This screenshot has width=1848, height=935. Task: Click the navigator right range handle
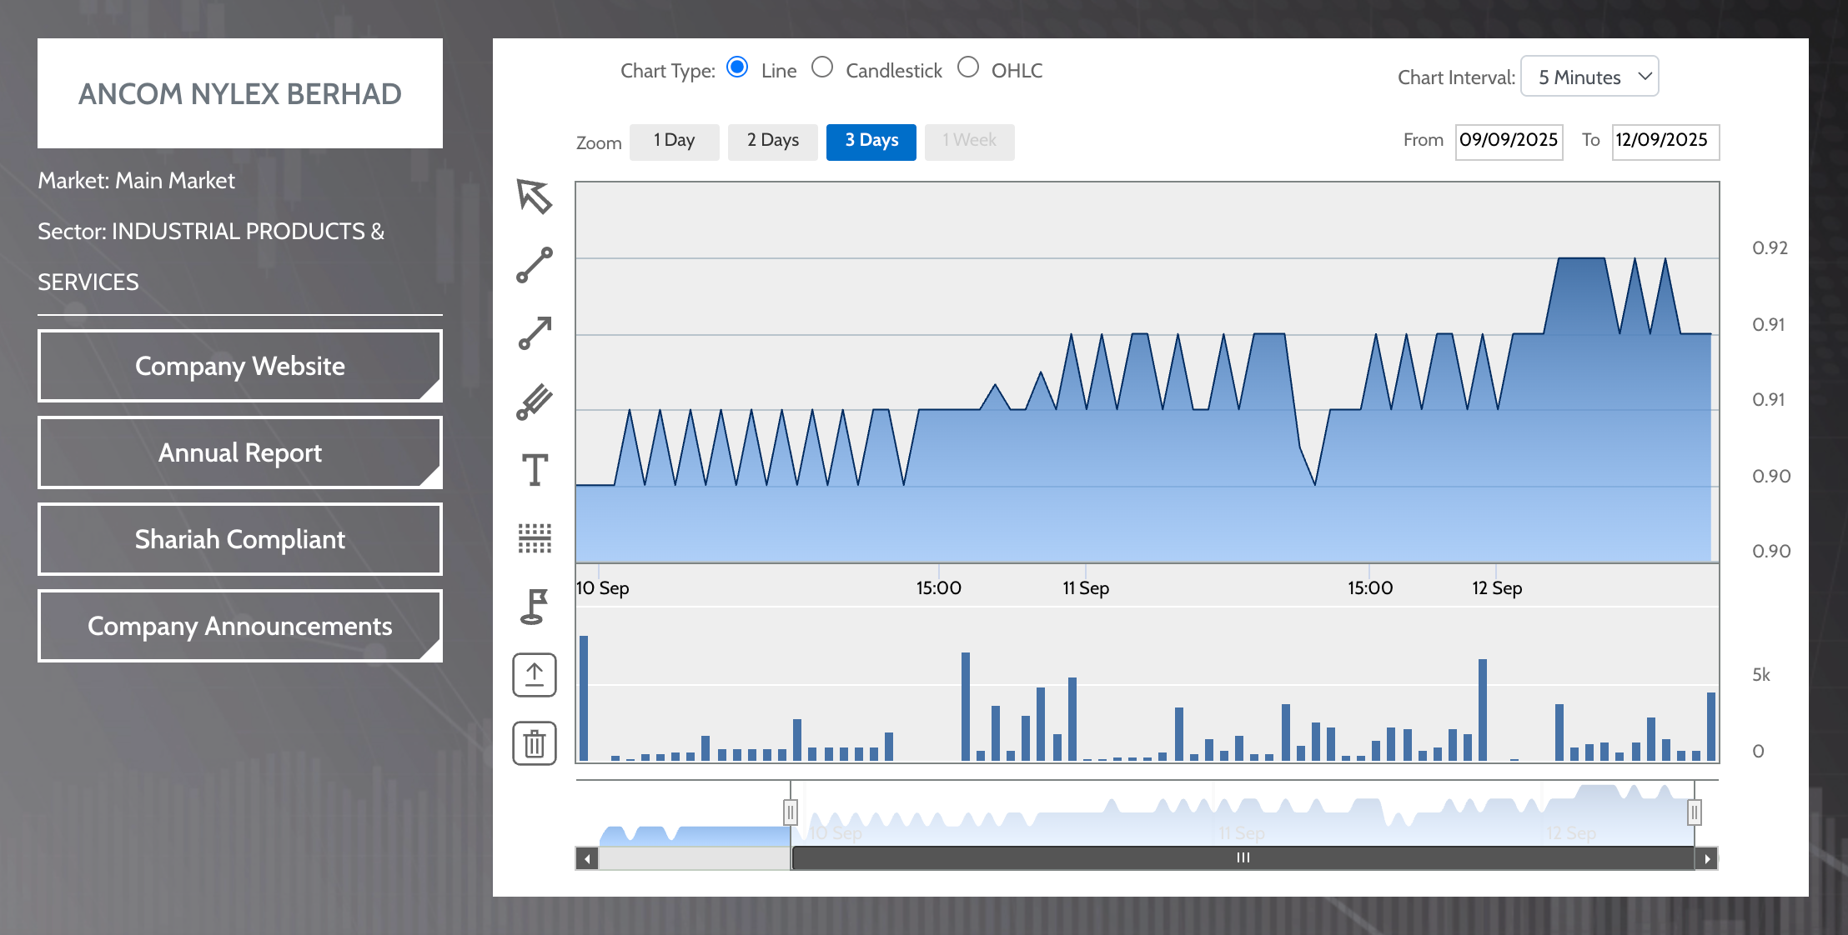(x=1695, y=811)
